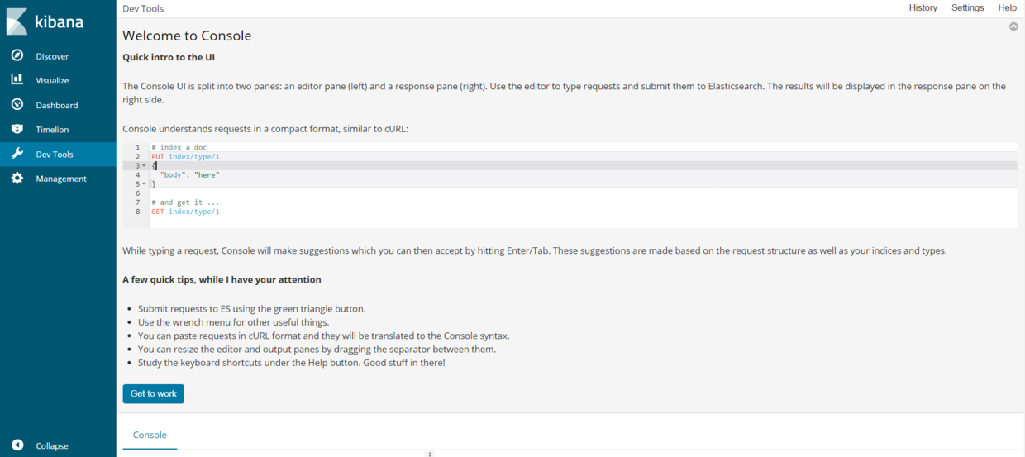
Task: Switch to the Console tab
Action: (x=150, y=435)
